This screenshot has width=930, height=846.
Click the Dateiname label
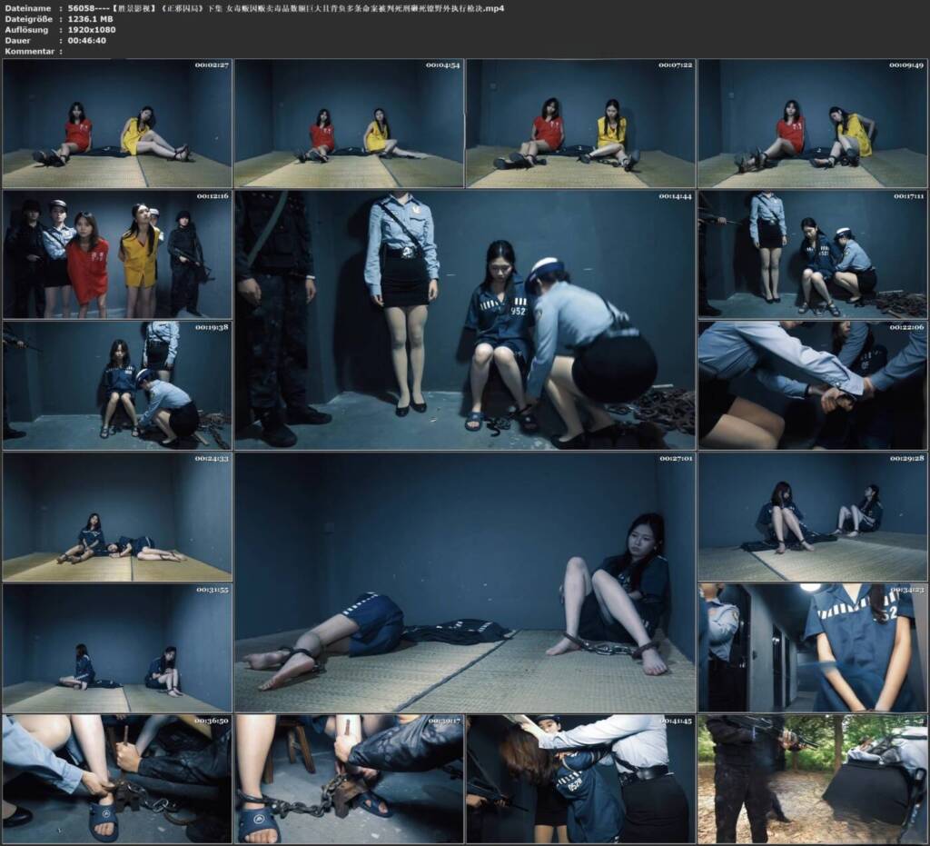pos(26,8)
